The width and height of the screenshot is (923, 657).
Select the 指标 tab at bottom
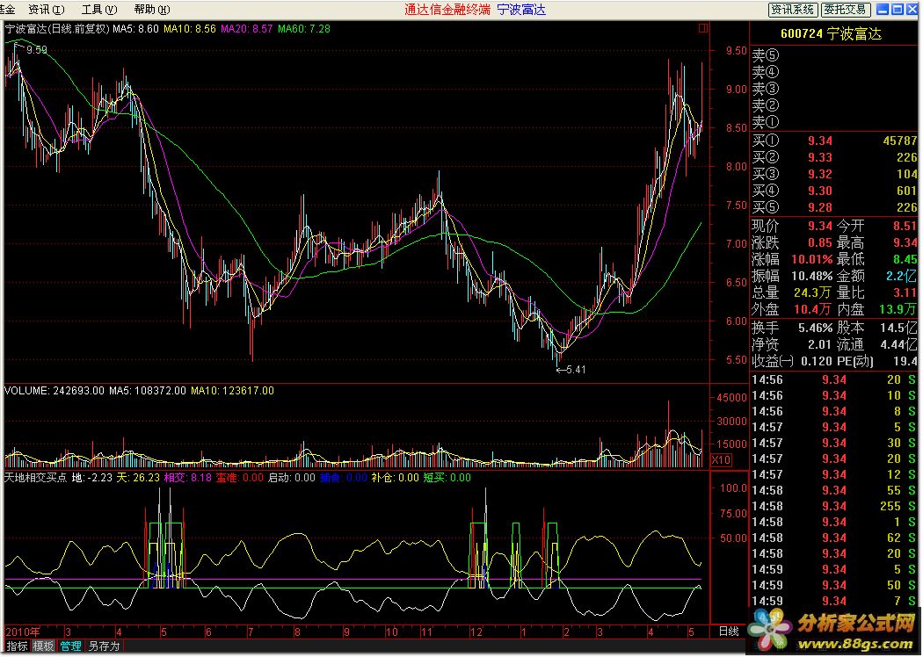17,646
